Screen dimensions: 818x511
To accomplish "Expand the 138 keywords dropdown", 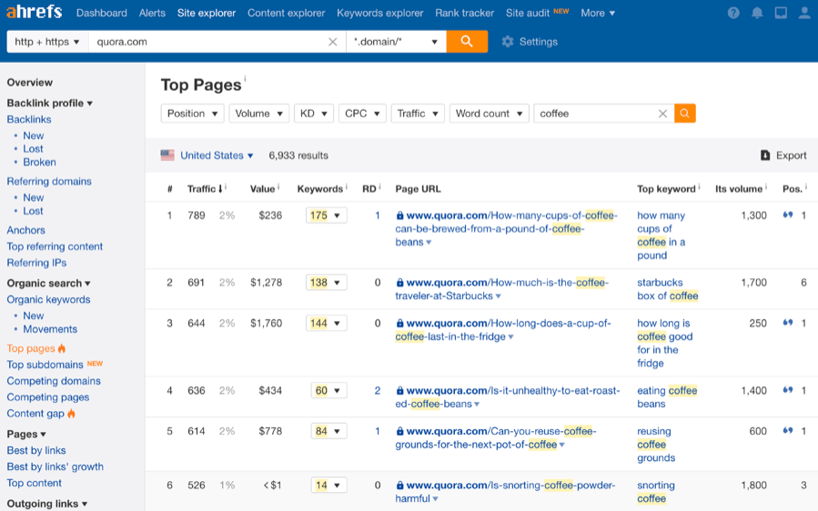I will [326, 283].
